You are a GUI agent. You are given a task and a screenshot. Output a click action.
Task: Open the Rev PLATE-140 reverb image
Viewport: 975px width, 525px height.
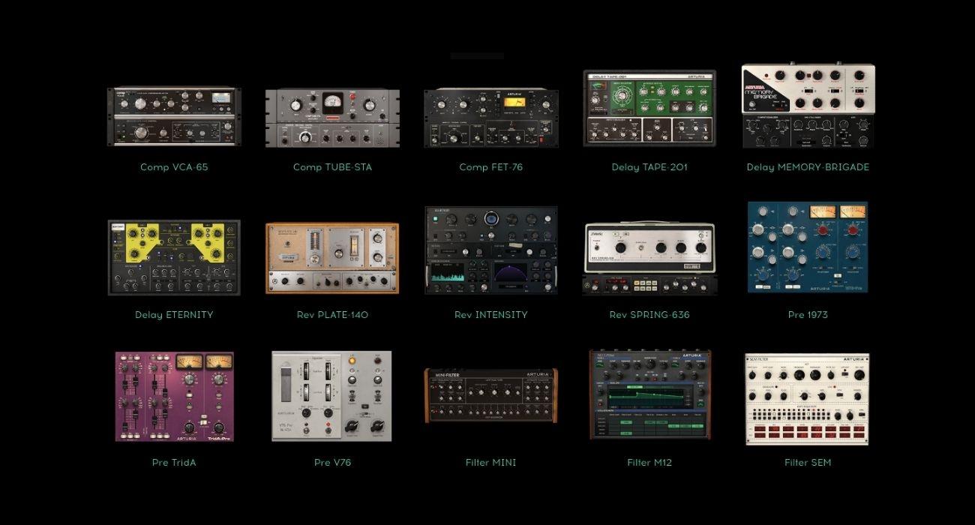coord(332,258)
